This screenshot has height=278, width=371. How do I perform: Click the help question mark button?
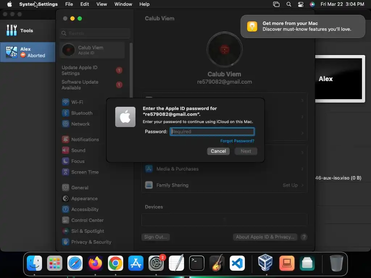coord(304,237)
